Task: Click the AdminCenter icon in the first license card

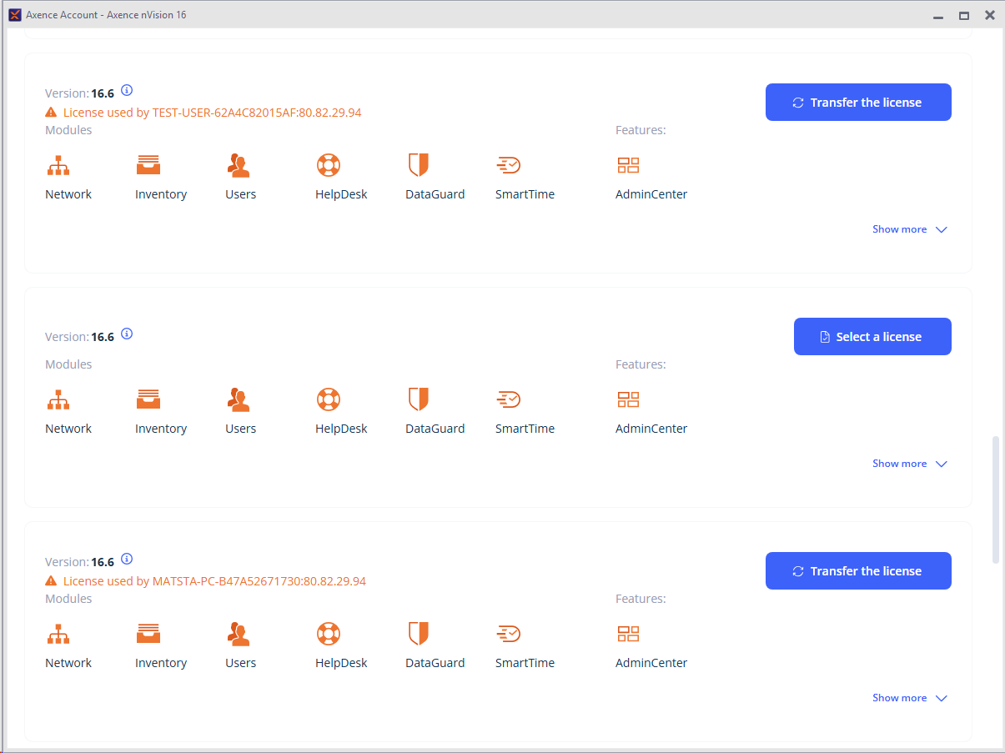Action: 628,165
